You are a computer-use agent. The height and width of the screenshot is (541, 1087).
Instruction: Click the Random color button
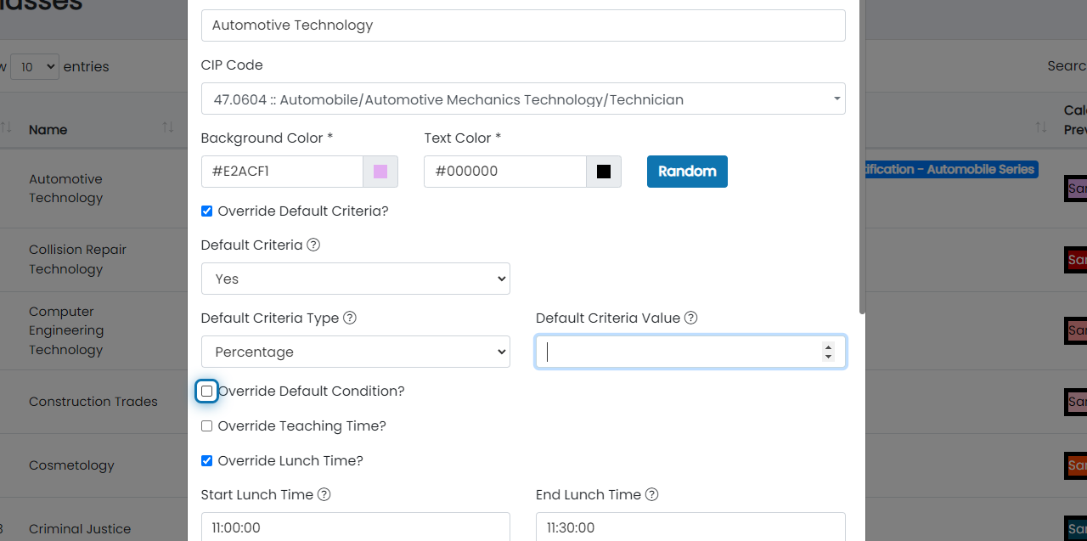[x=686, y=171]
